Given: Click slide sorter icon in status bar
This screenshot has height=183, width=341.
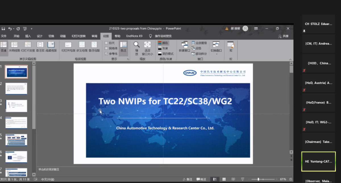Looking at the screenshot, I should pyautogui.click(x=224, y=179).
